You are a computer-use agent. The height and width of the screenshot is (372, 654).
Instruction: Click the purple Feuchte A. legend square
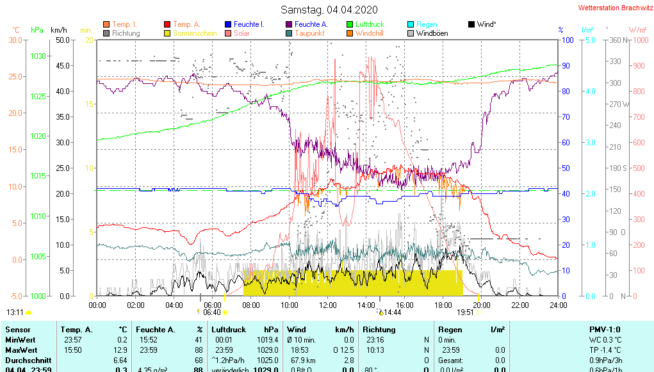coord(289,24)
